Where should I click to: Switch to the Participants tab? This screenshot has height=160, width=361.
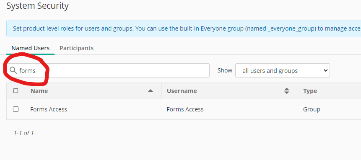76,48
